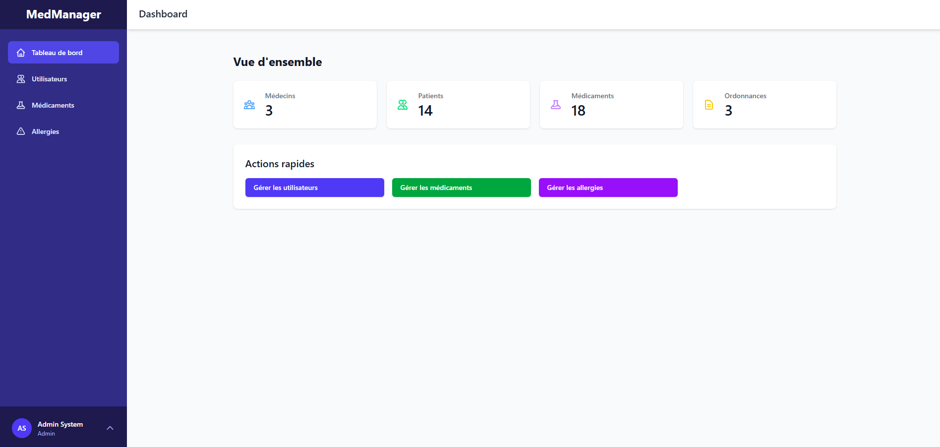Click the MedManager logo

pos(63,14)
